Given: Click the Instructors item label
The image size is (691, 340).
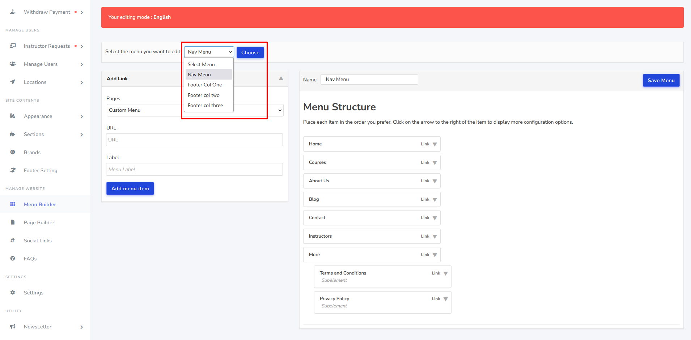Looking at the screenshot, I should [320, 236].
